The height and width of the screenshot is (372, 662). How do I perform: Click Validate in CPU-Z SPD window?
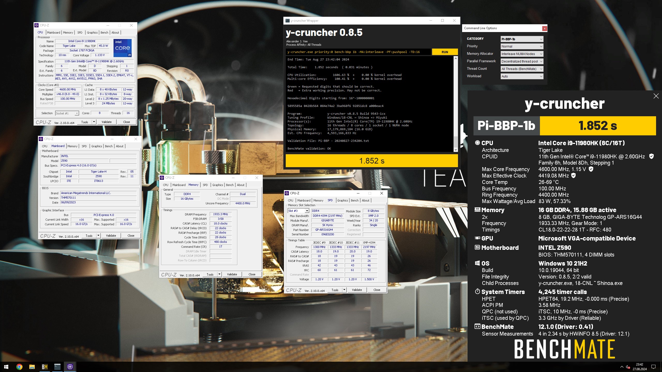[357, 290]
